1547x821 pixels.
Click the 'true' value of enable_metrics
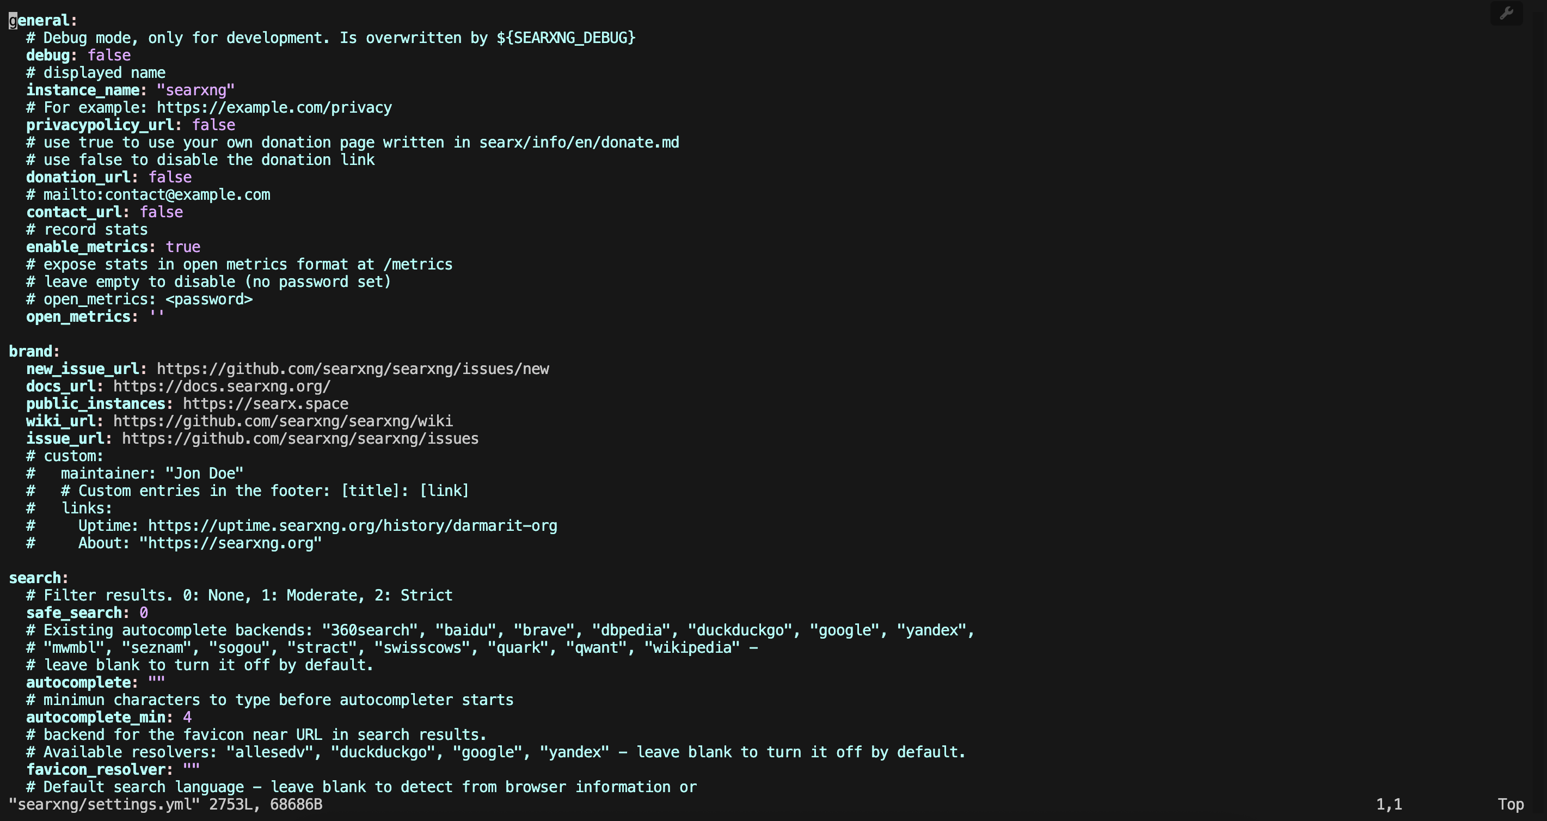pyautogui.click(x=183, y=247)
